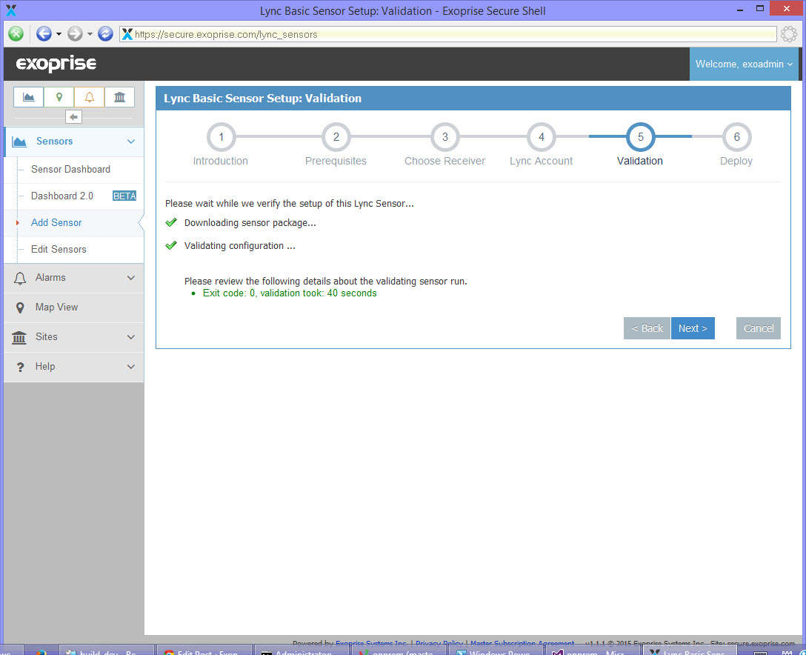Click the exit code validation result text
The width and height of the screenshot is (806, 655).
pyautogui.click(x=290, y=293)
